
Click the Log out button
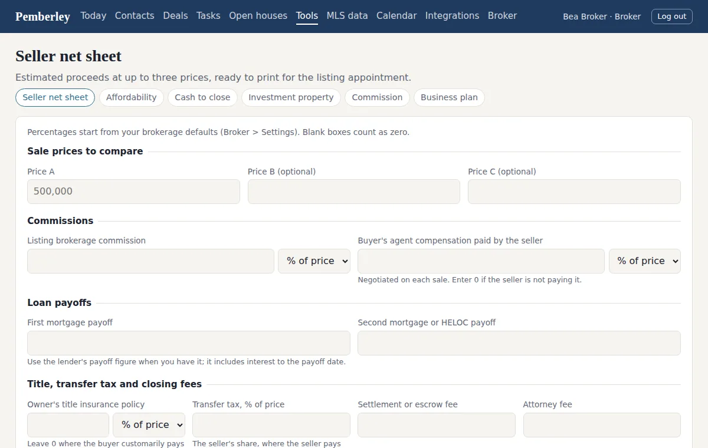click(671, 17)
